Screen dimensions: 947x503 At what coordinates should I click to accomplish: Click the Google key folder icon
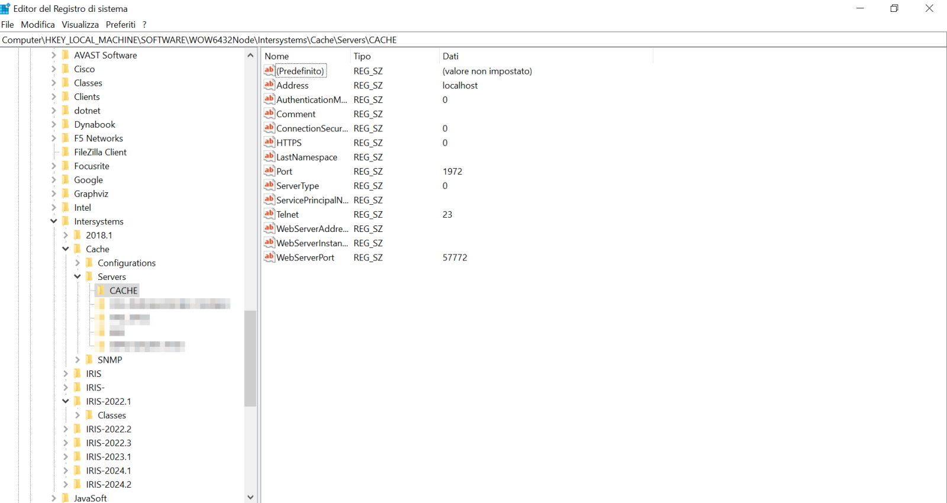66,180
